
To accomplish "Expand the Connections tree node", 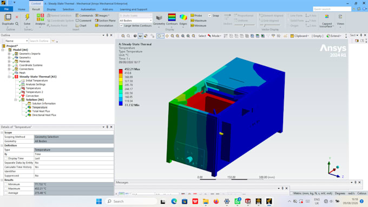I will [9, 69].
